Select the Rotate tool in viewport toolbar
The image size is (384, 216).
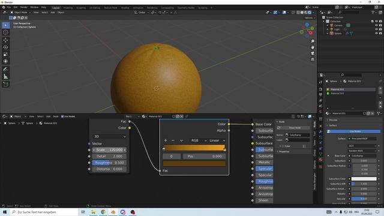click(5, 47)
